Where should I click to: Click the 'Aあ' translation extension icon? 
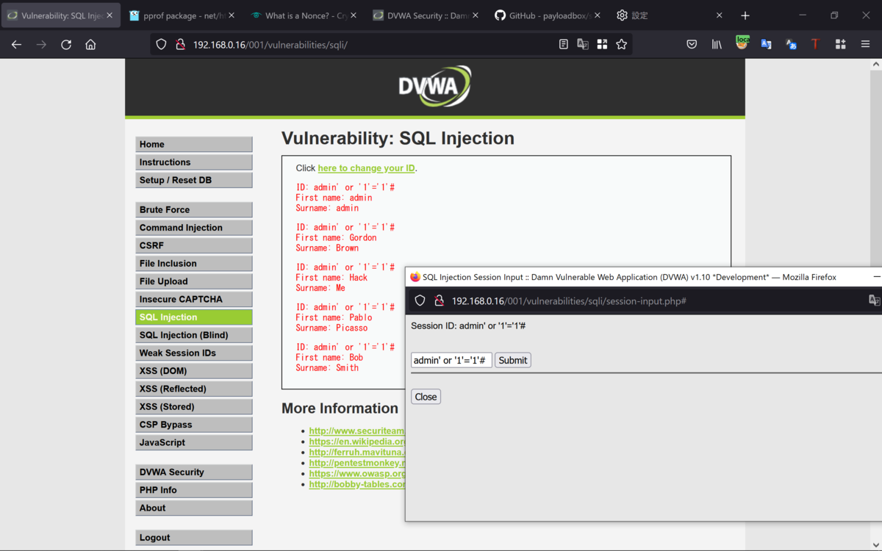(x=791, y=44)
